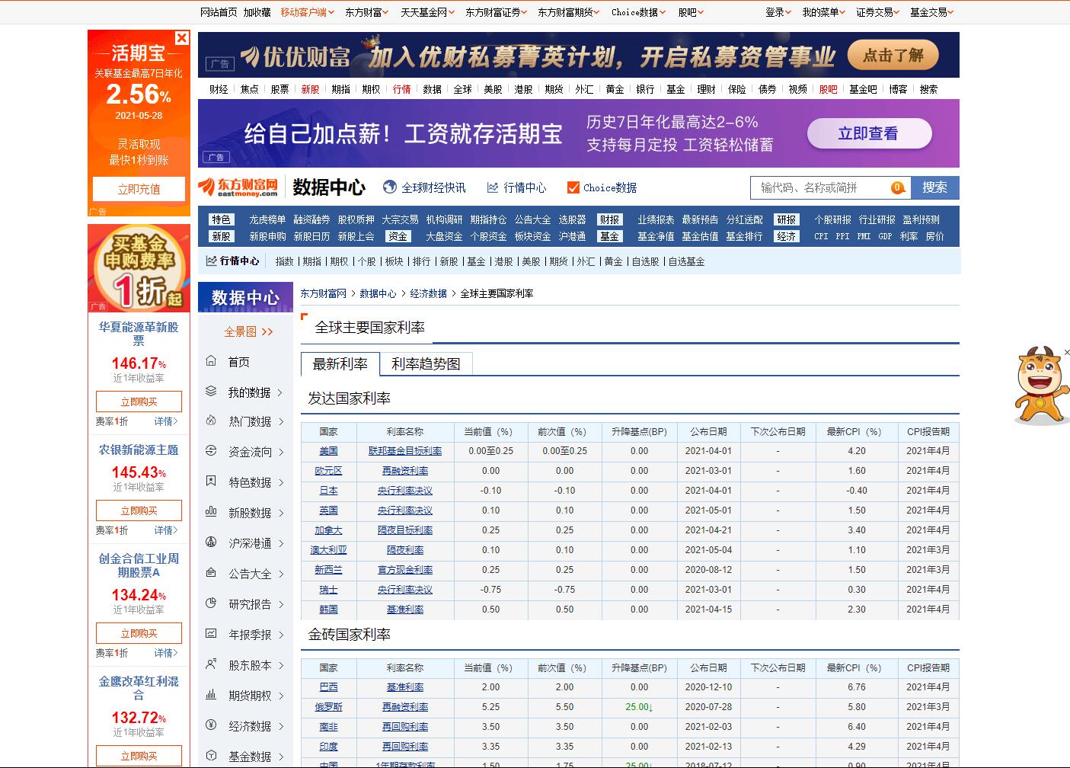Close the floating bull mascot widget
The width and height of the screenshot is (1070, 768).
pos(1066,352)
